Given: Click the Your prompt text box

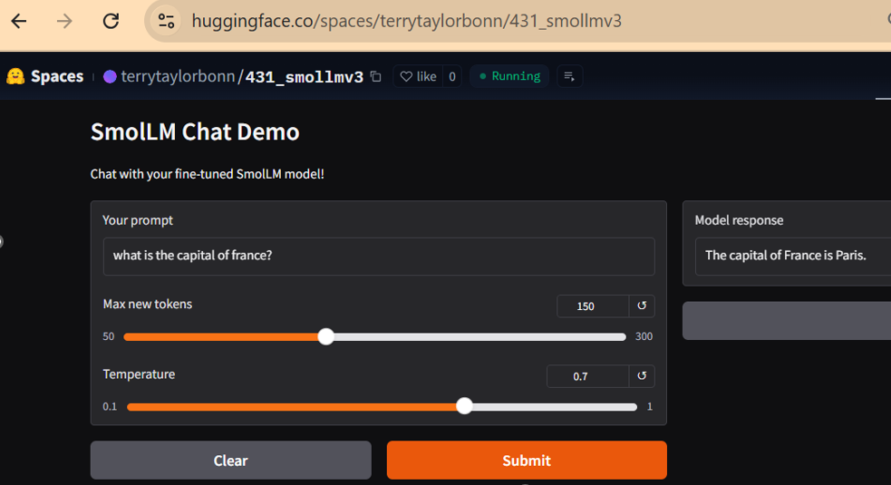Looking at the screenshot, I should (379, 257).
